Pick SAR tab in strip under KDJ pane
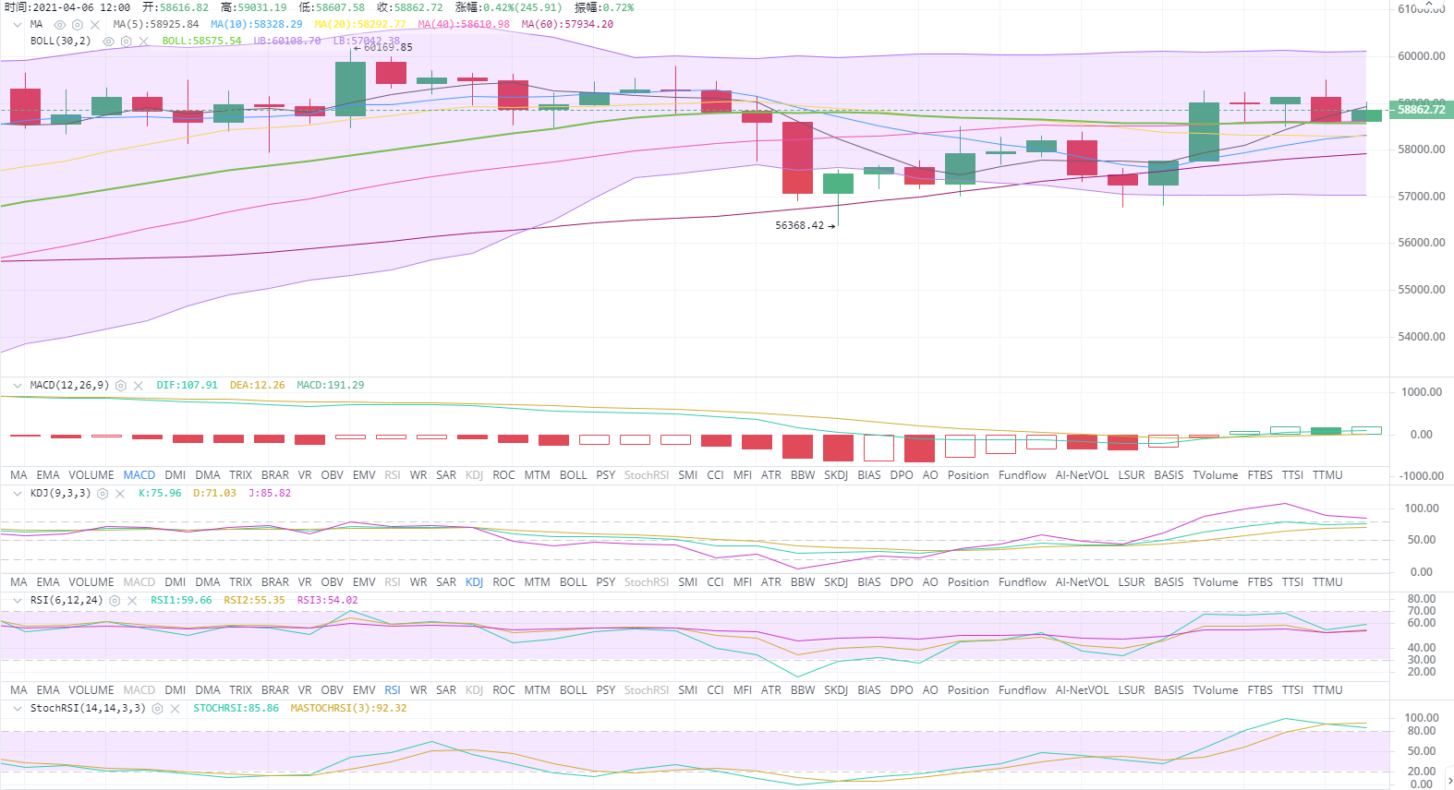The height and width of the screenshot is (790, 1454). 446,582
